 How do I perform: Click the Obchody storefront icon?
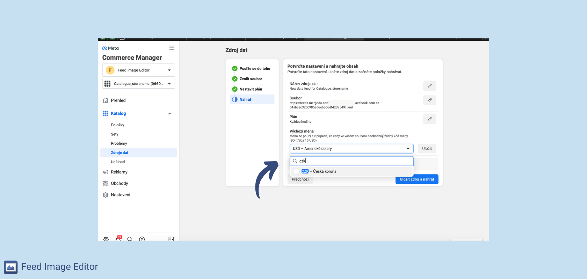[106, 183]
